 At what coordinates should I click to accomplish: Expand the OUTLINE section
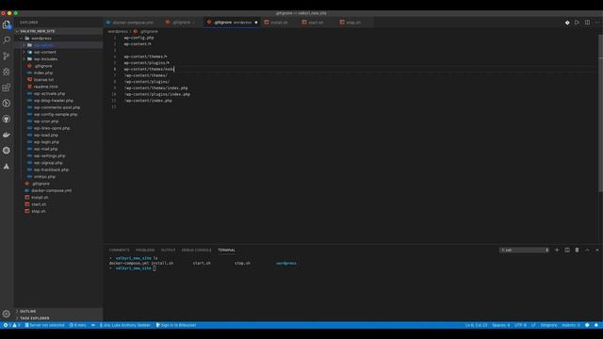(58, 312)
